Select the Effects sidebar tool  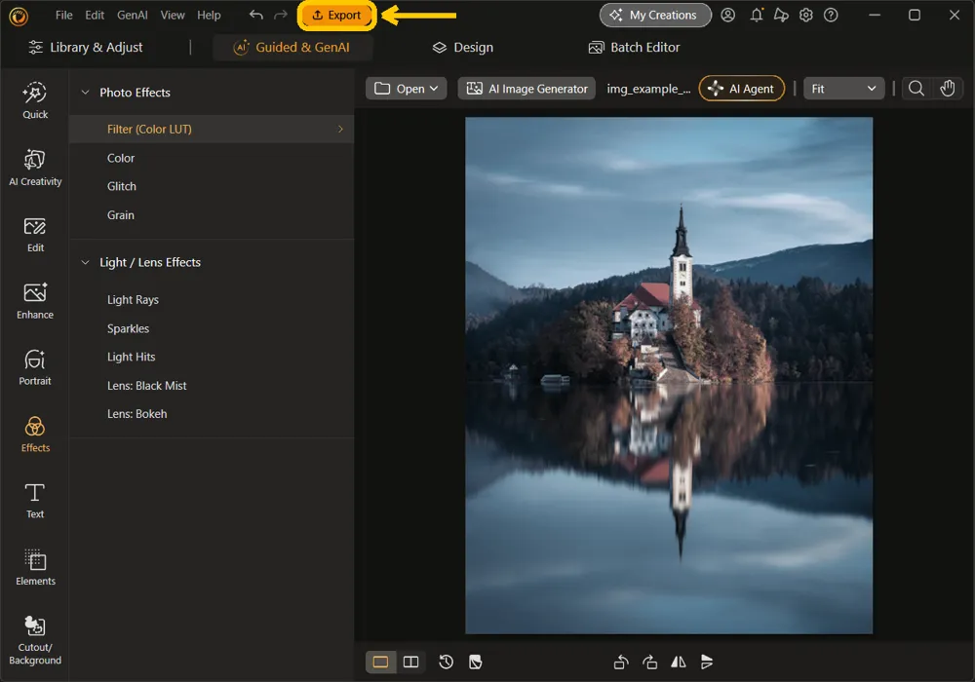35,435
